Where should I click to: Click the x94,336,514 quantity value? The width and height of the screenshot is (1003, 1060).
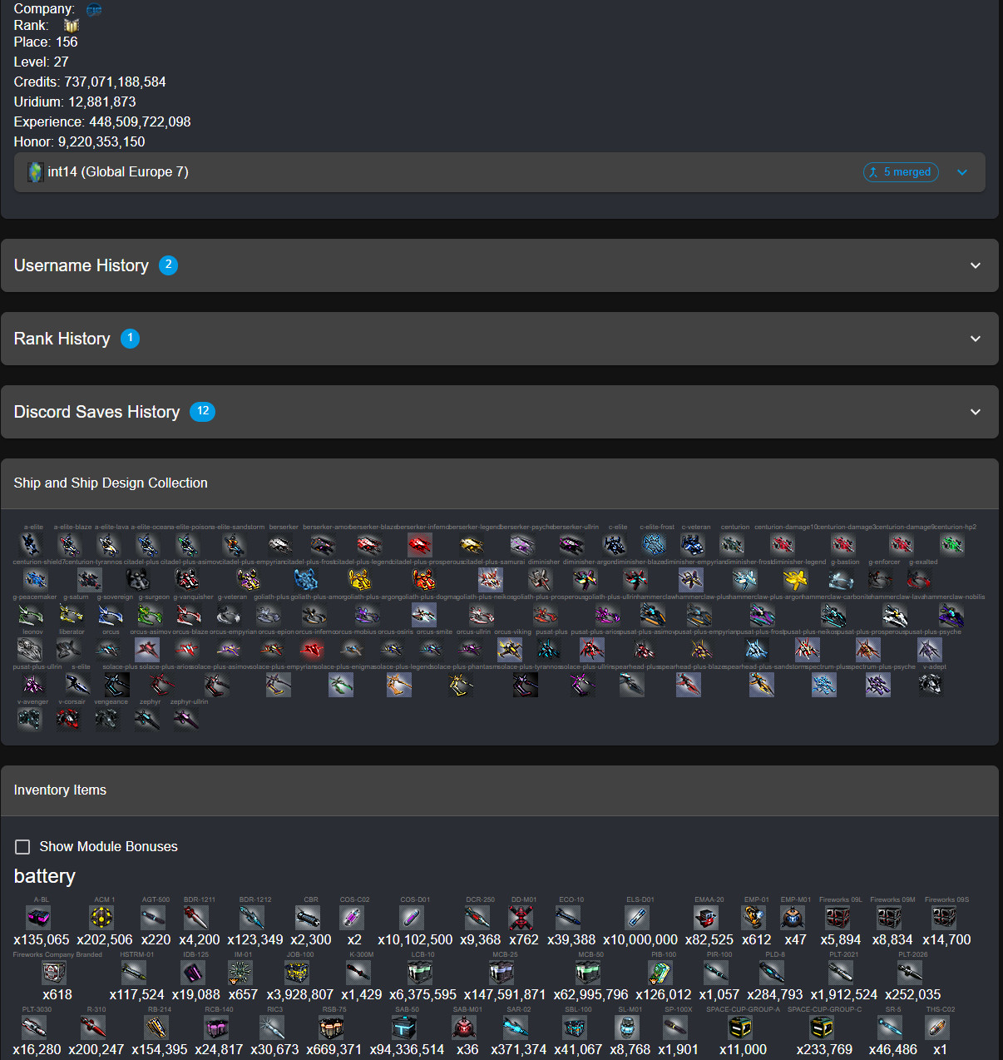tap(407, 1049)
